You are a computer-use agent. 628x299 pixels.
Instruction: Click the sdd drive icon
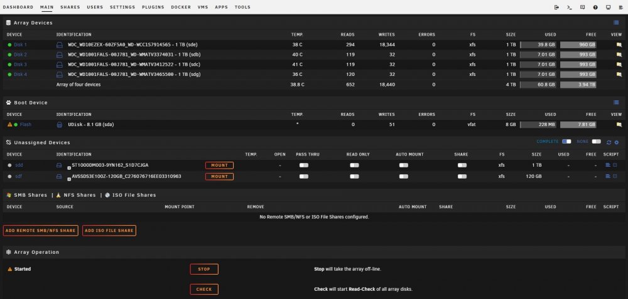[x=59, y=165]
